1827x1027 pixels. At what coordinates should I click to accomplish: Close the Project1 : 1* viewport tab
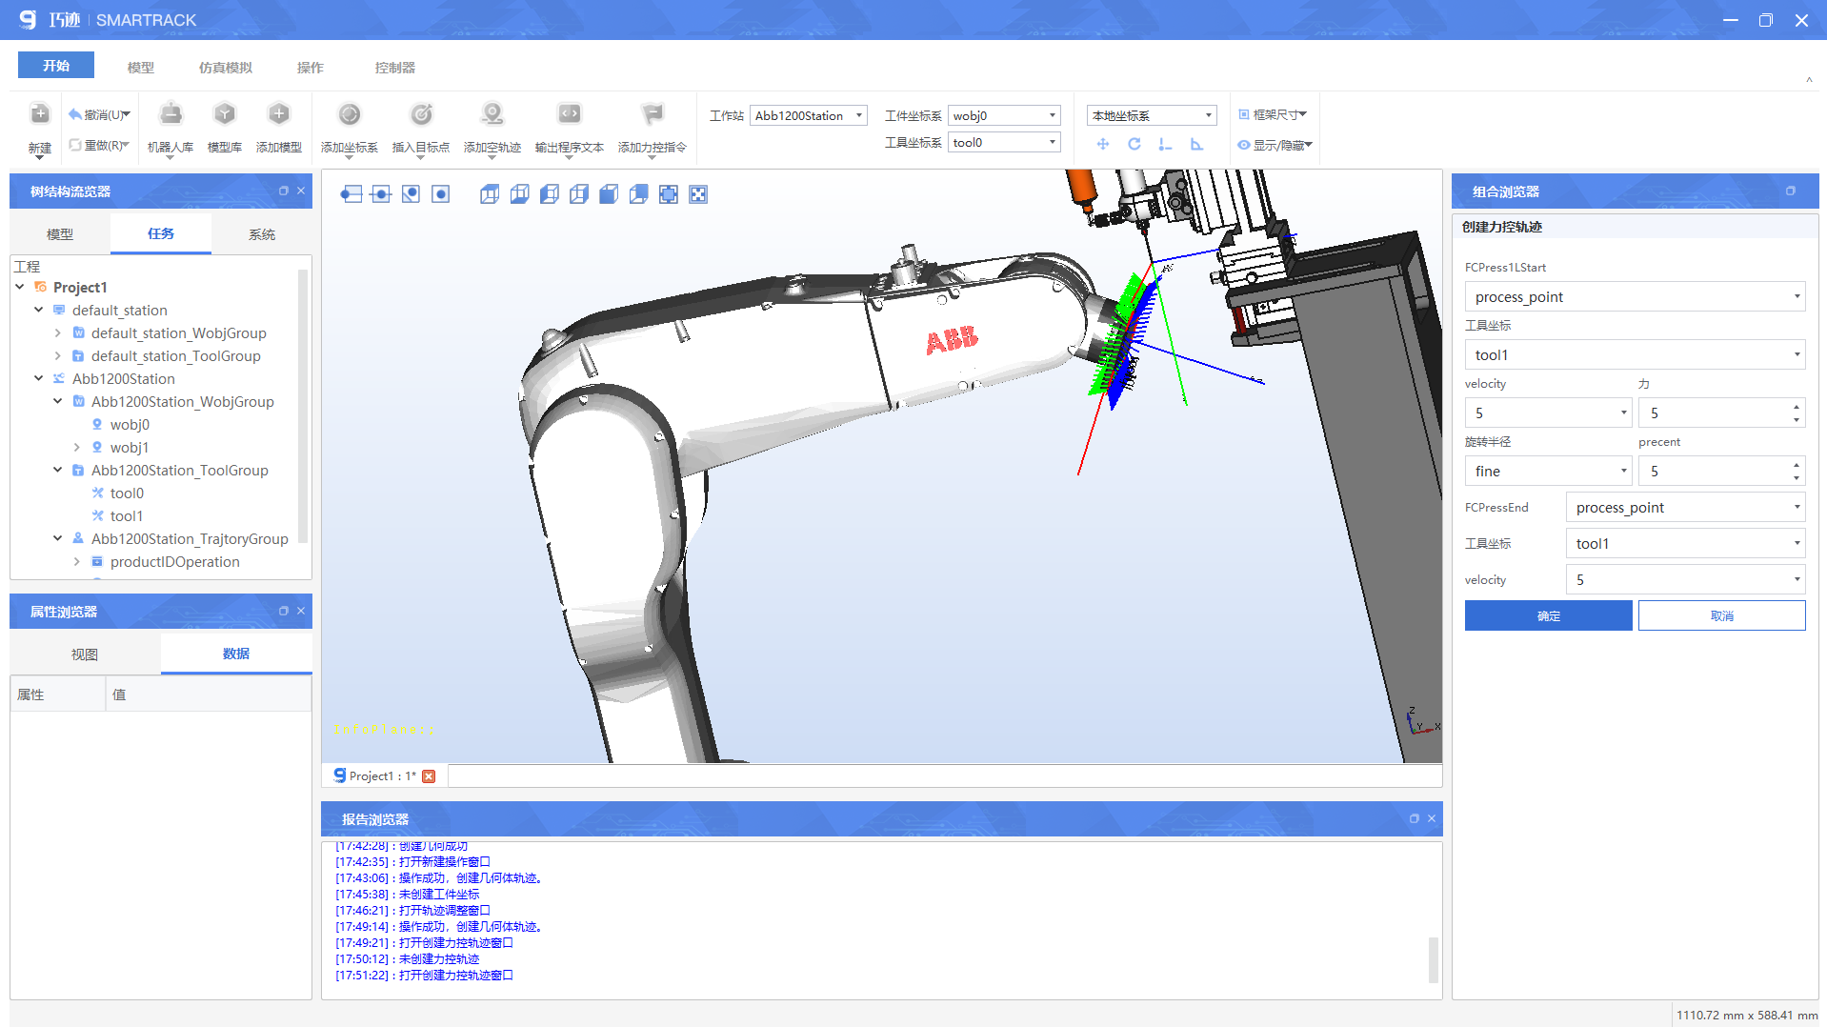[429, 776]
